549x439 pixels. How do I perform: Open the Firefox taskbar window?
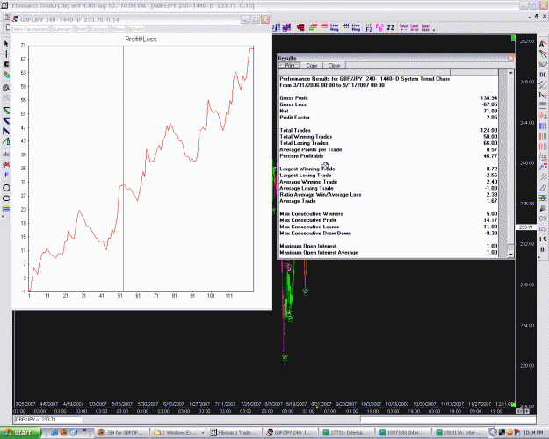coord(122,433)
